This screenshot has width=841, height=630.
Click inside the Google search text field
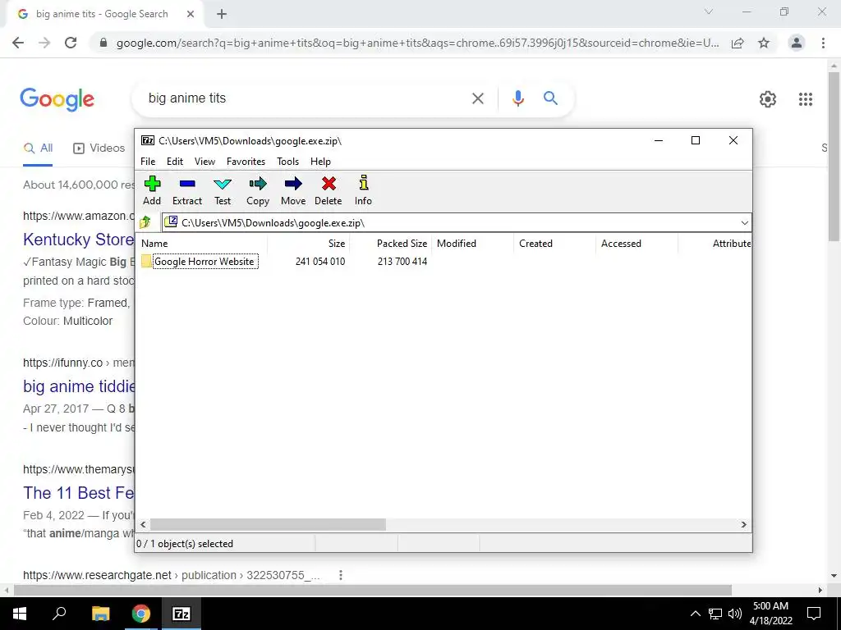[306, 98]
